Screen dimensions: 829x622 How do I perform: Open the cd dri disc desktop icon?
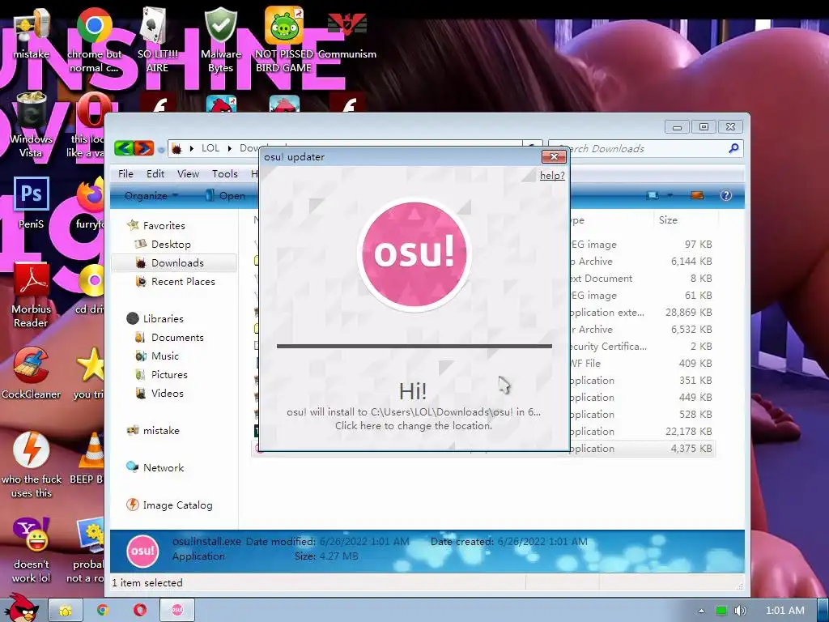coord(90,288)
